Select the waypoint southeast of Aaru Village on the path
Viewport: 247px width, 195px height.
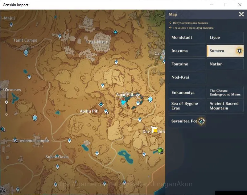point(140,120)
